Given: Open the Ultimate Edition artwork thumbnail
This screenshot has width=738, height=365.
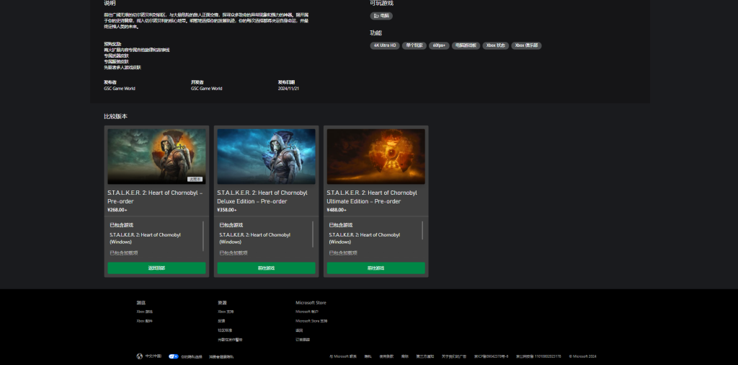Looking at the screenshot, I should [x=376, y=157].
